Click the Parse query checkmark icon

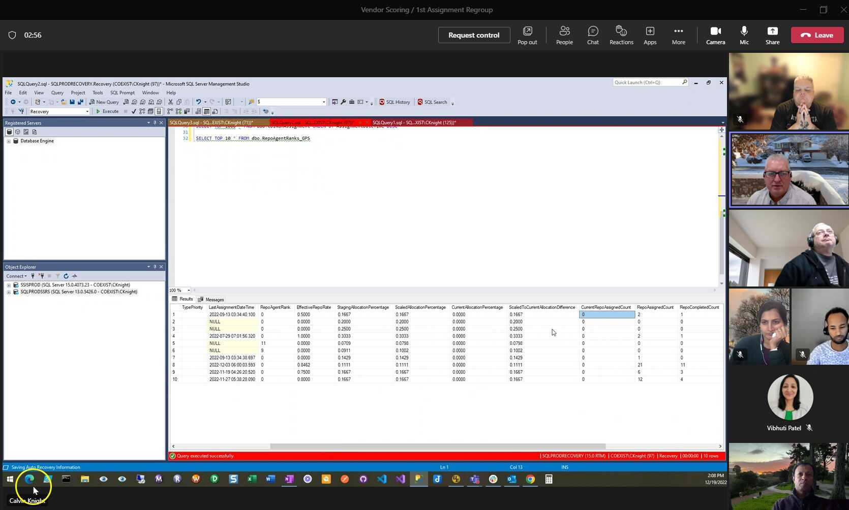coord(134,111)
